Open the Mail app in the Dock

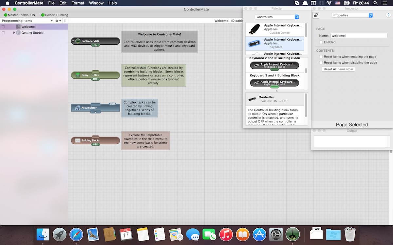point(93,234)
